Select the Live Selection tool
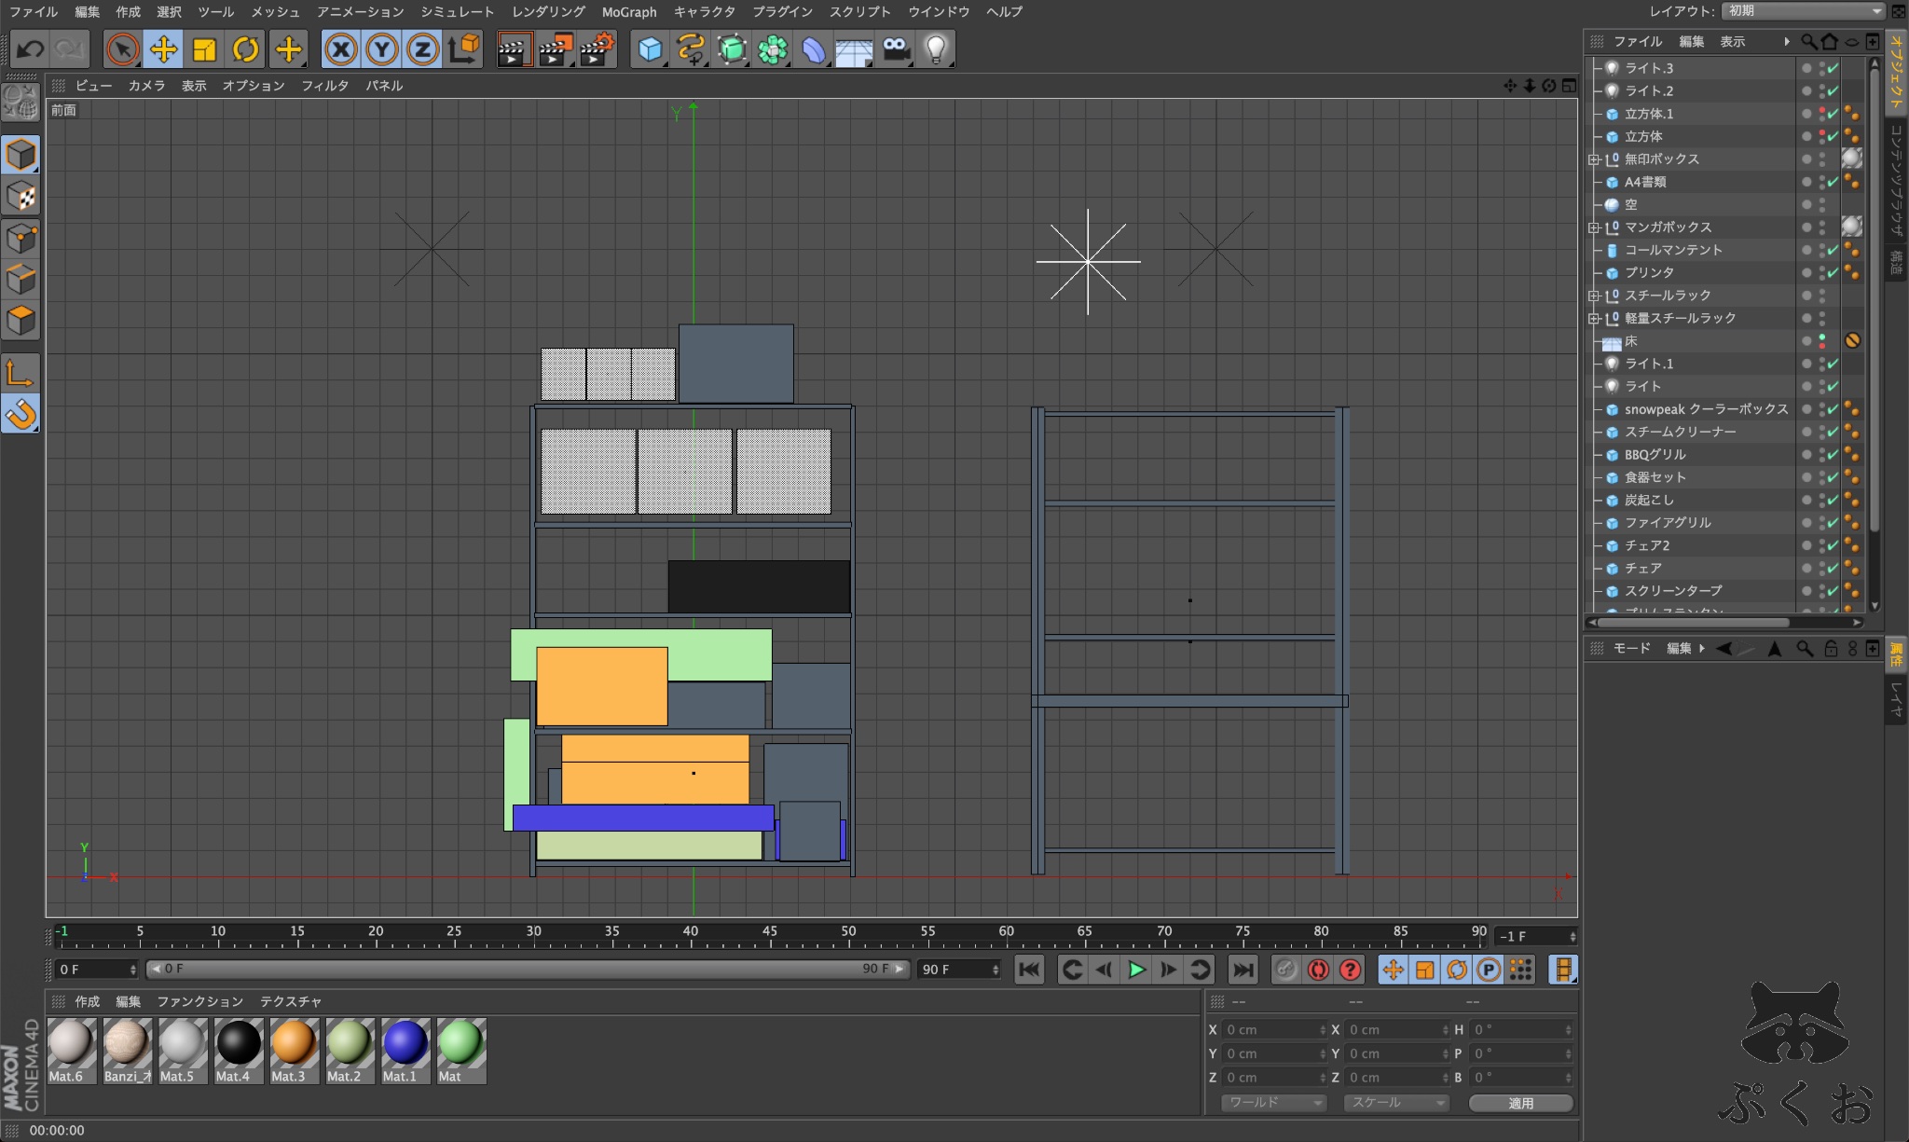 [x=122, y=48]
